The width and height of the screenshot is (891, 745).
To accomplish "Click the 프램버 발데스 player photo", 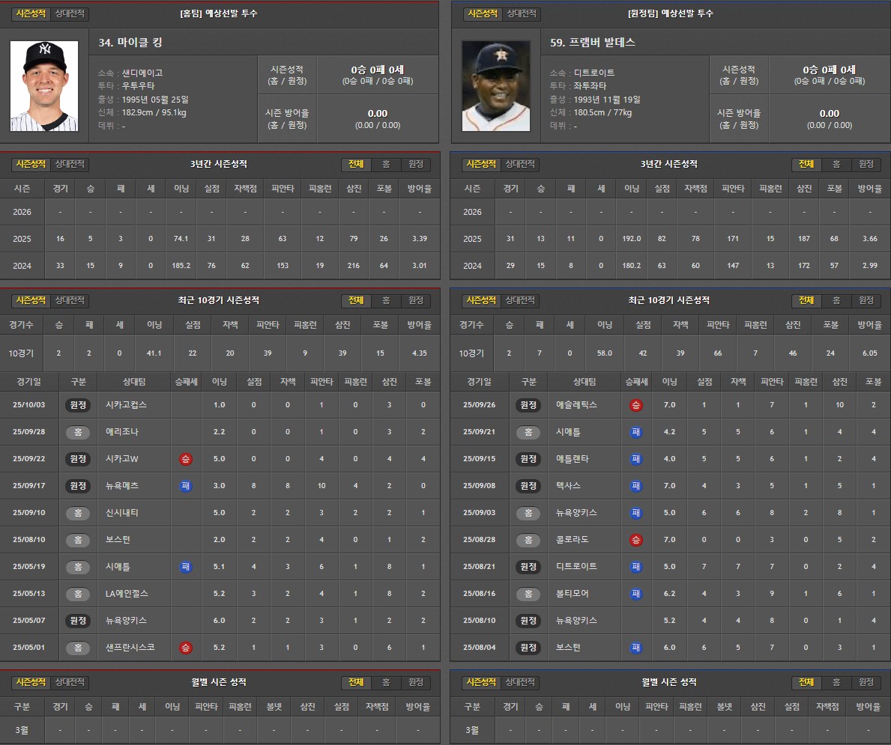I will [495, 86].
